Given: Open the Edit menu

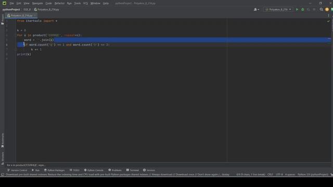Looking at the screenshot, I should click(x=19, y=3).
